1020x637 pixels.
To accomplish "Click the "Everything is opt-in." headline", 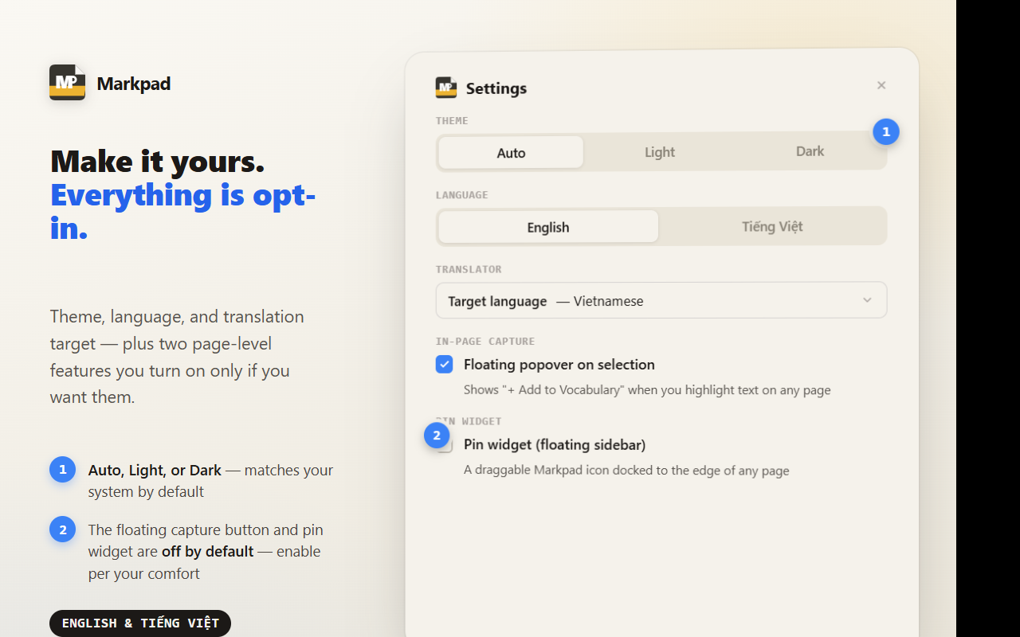I will 183,211.
